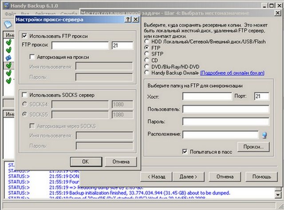The width and height of the screenshot is (284, 210).
Task: Click the wizard Пароль input field
Action: 226,121
